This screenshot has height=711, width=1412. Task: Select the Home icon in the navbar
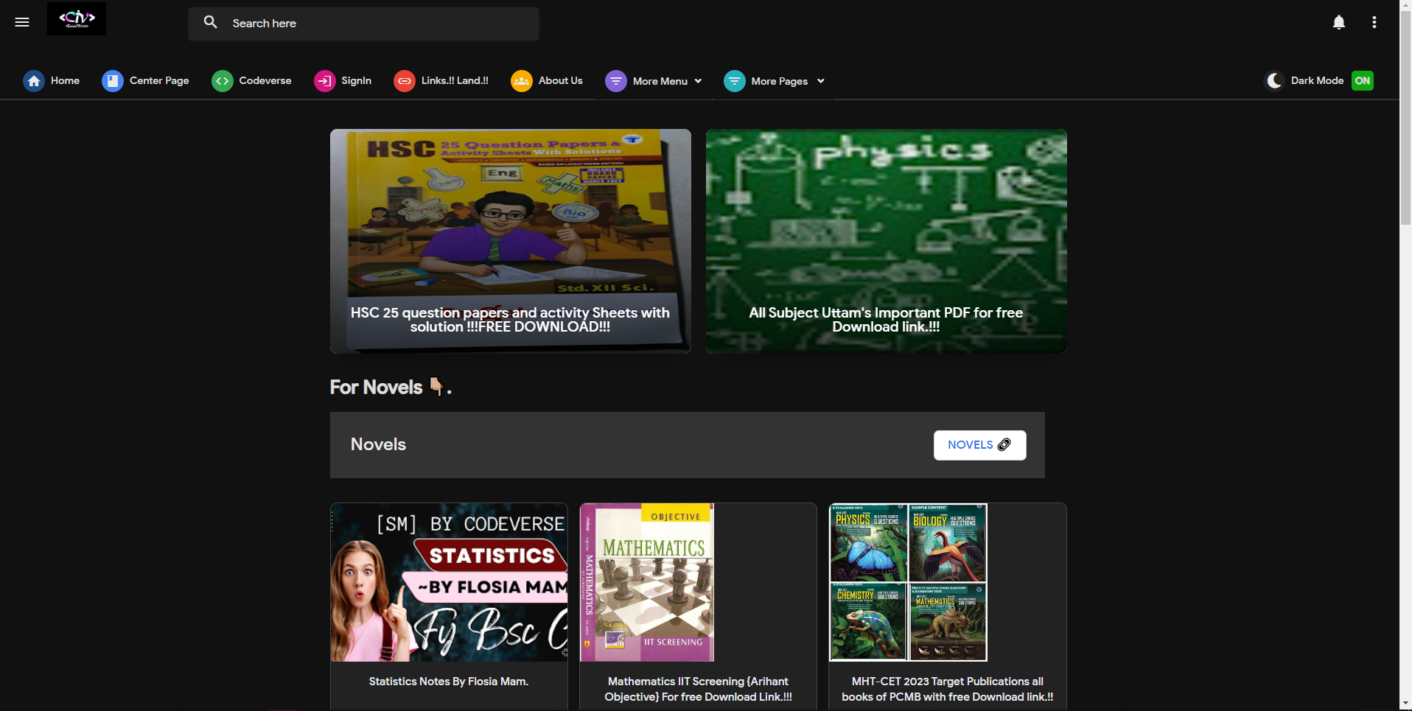(x=33, y=81)
